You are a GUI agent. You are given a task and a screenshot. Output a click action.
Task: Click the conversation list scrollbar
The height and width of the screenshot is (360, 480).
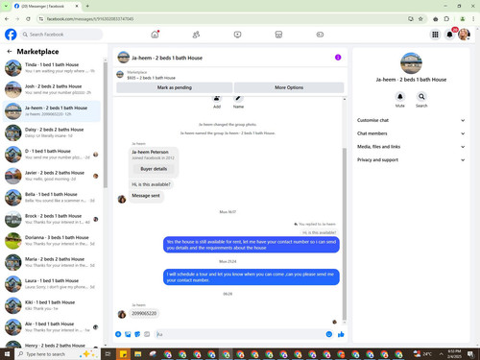click(x=106, y=125)
